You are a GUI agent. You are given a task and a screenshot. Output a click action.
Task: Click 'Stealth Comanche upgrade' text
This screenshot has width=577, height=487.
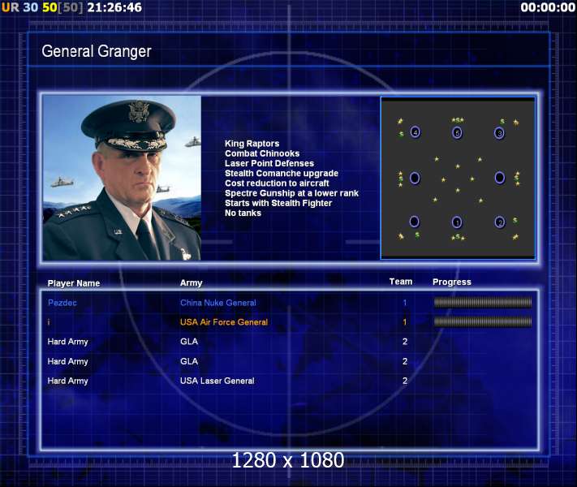point(282,174)
